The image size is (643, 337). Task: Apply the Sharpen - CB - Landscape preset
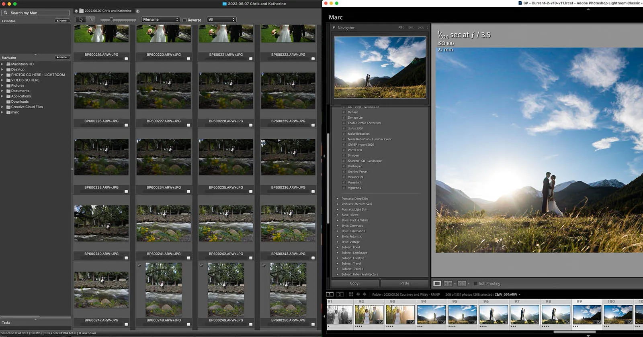pos(365,161)
